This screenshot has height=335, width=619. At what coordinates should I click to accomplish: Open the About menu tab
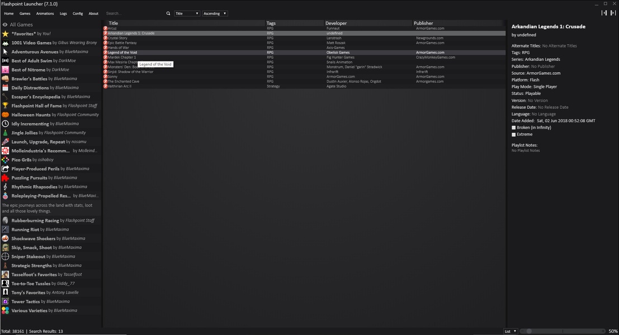(x=93, y=13)
